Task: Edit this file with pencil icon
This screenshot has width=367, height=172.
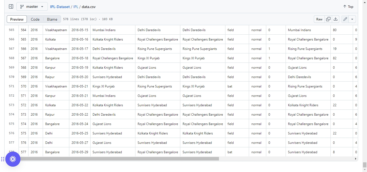Action: click(345, 19)
